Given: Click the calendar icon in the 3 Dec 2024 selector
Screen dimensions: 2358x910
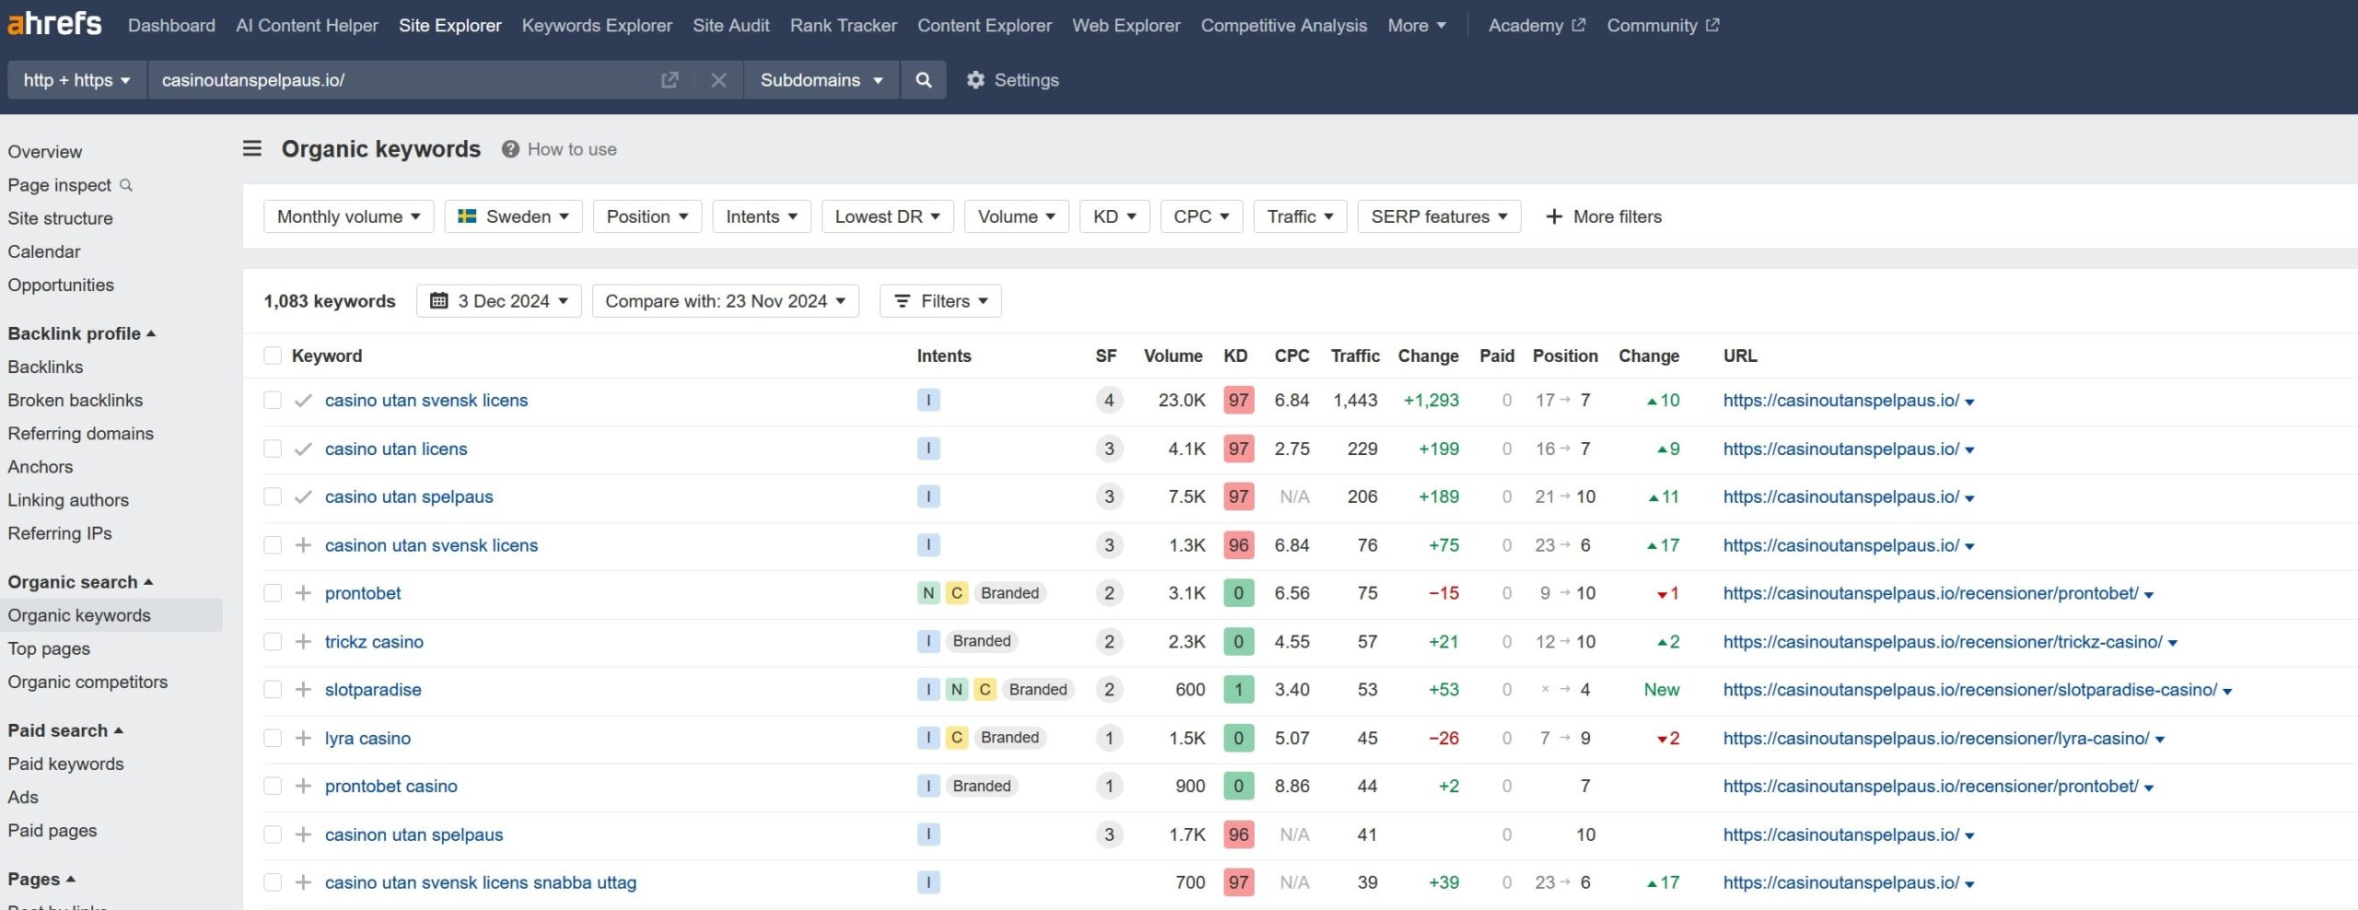Looking at the screenshot, I should (x=439, y=301).
